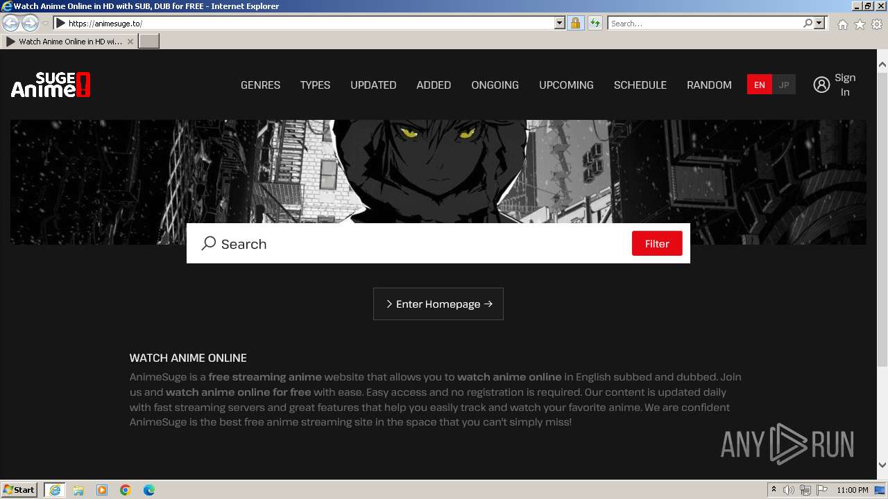Open File Explorer from the taskbar
888x499 pixels.
[x=78, y=489]
